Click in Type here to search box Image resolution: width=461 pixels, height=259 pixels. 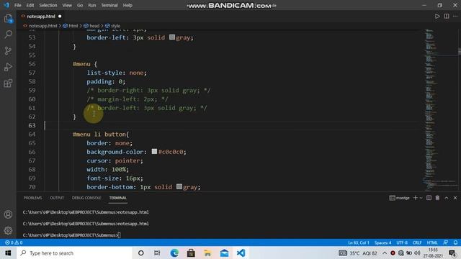pos(73,253)
